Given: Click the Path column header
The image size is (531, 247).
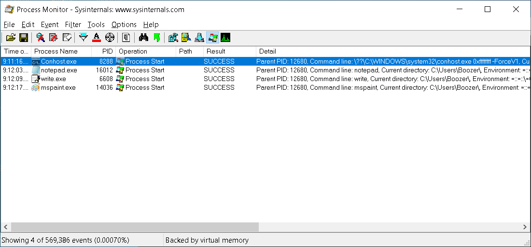Looking at the screenshot, I should pyautogui.click(x=190, y=52).
